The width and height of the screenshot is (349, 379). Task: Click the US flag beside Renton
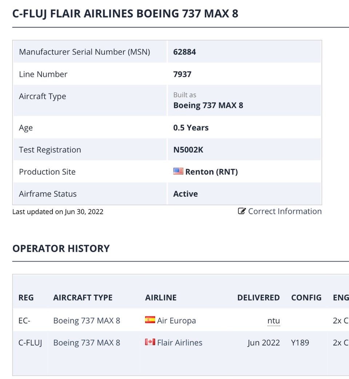[x=178, y=171]
